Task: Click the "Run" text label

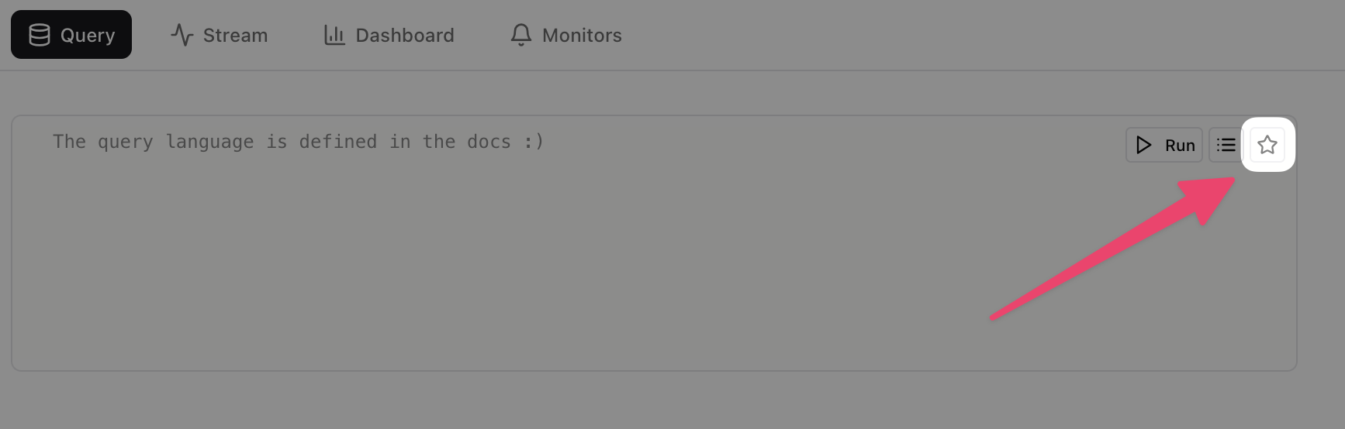Action: 1180,146
